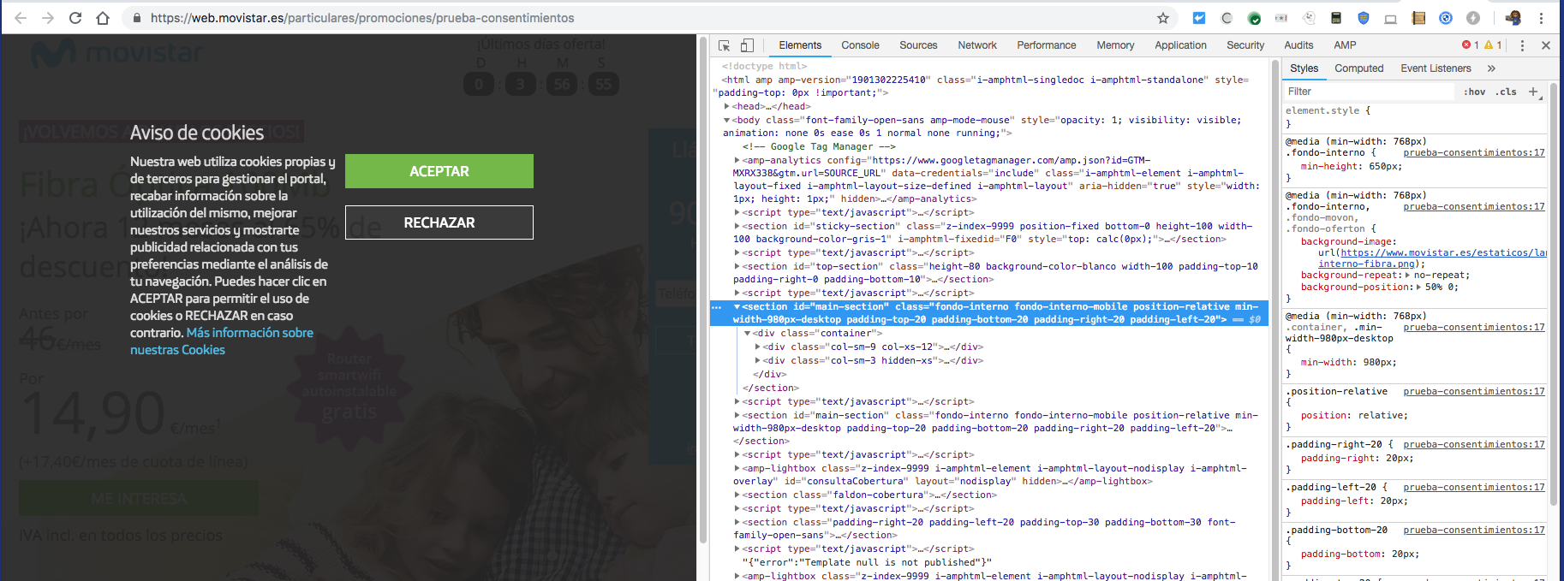Open the AMP tab in DevTools

tap(1345, 45)
